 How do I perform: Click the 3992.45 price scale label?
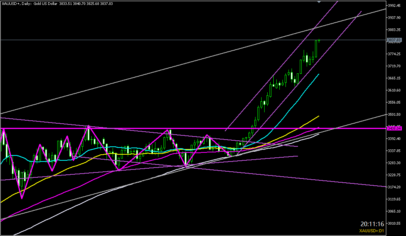[394, 6]
